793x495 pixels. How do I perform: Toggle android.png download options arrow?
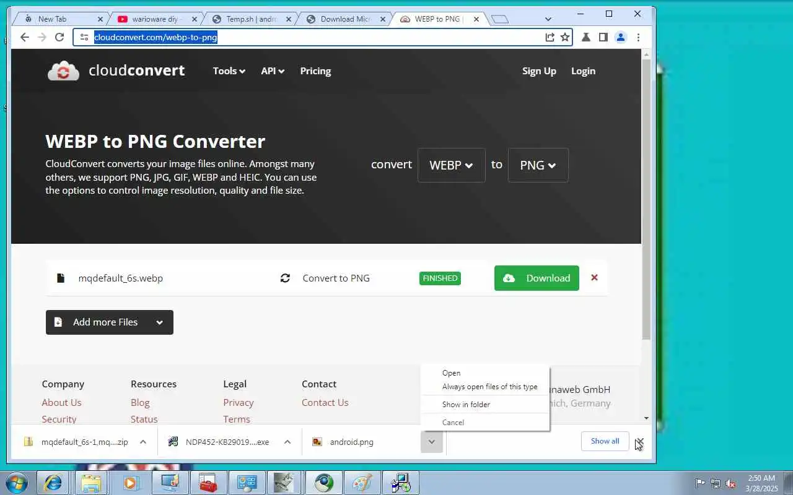[x=432, y=442]
